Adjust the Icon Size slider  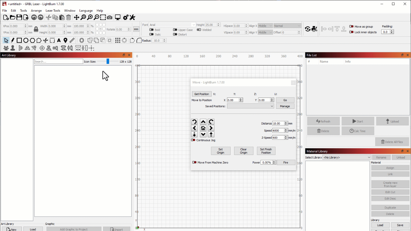tap(108, 61)
